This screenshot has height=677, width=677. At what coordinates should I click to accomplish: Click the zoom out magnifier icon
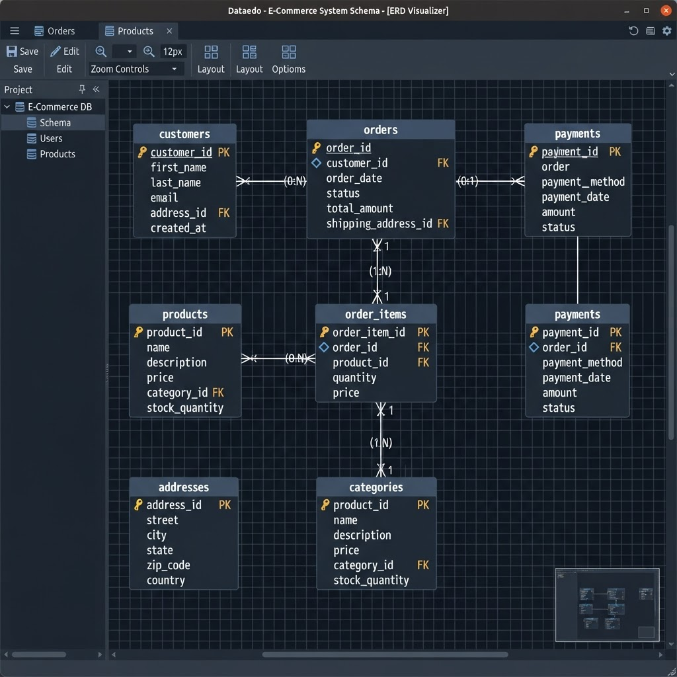pyautogui.click(x=101, y=52)
